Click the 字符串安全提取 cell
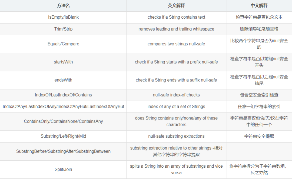The width and height of the screenshot is (292, 179). [259, 136]
